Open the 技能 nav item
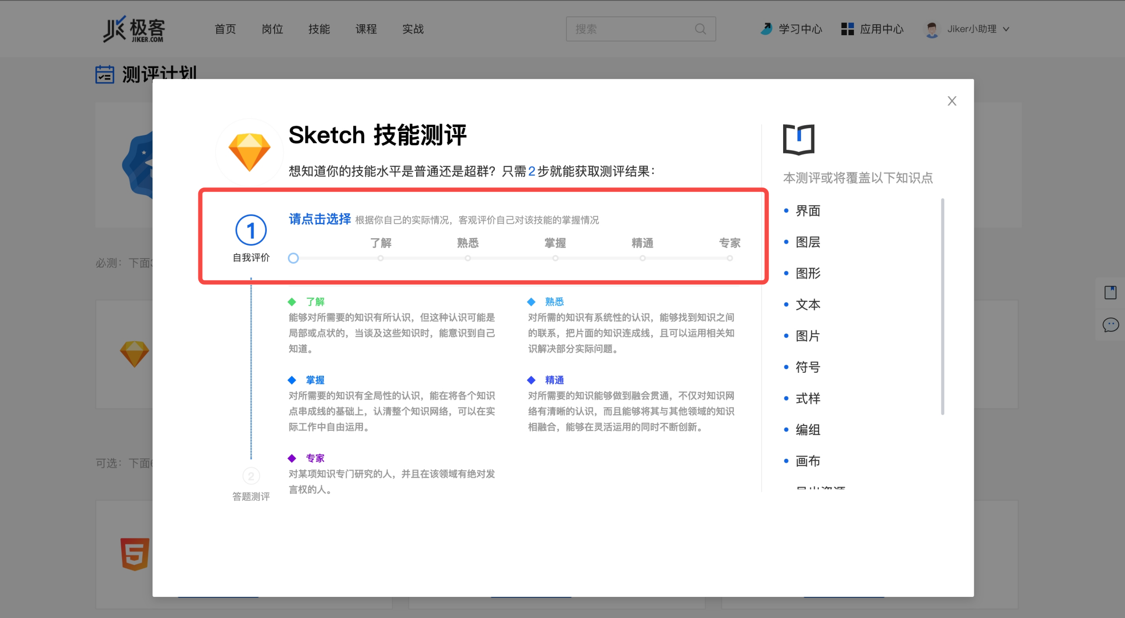1125x618 pixels. 319,29
